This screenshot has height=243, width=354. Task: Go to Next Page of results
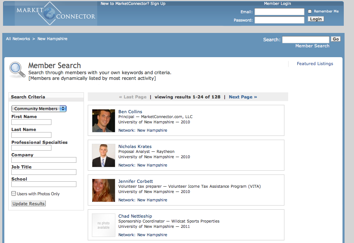click(243, 97)
